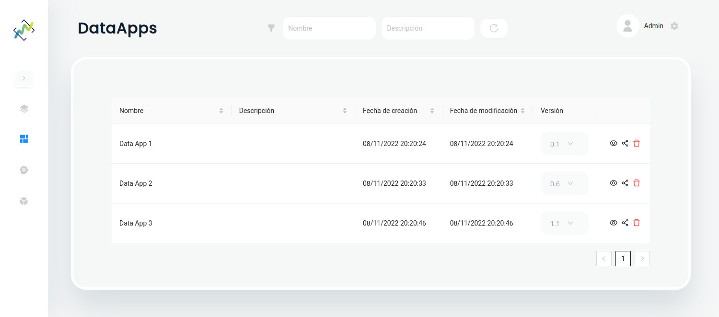
Task: Focus the Descripción filter field
Action: (x=428, y=28)
